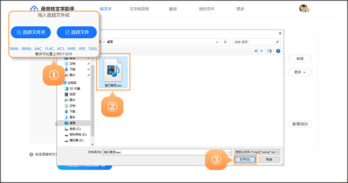Viewport: 348px width, 183px height.
Task: Expand the address bar history dropdown
Action: [217, 42]
